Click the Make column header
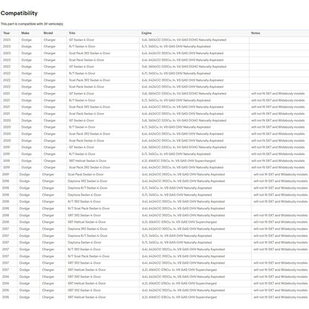The height and width of the screenshot is (309, 309). point(25,33)
